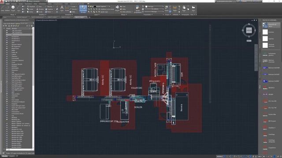Click the Base view icon
The width and height of the screenshot is (282, 158).
(x=193, y=8)
